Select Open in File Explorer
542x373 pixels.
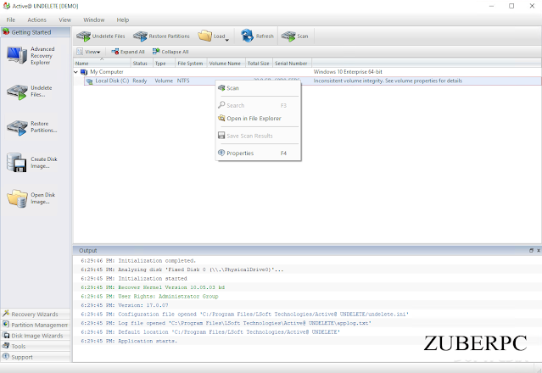258,119
